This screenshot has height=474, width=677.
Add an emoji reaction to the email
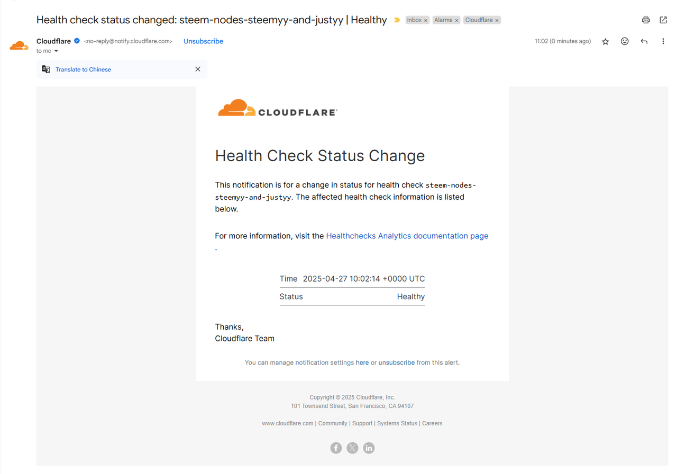[625, 41]
